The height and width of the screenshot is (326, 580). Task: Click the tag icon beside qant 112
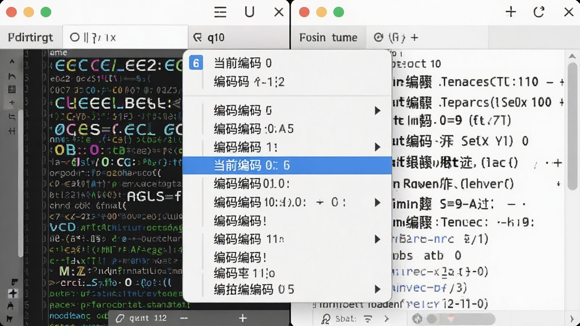point(120,318)
